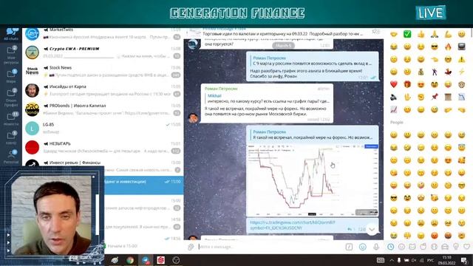Open the tradingview chart link

(293, 225)
